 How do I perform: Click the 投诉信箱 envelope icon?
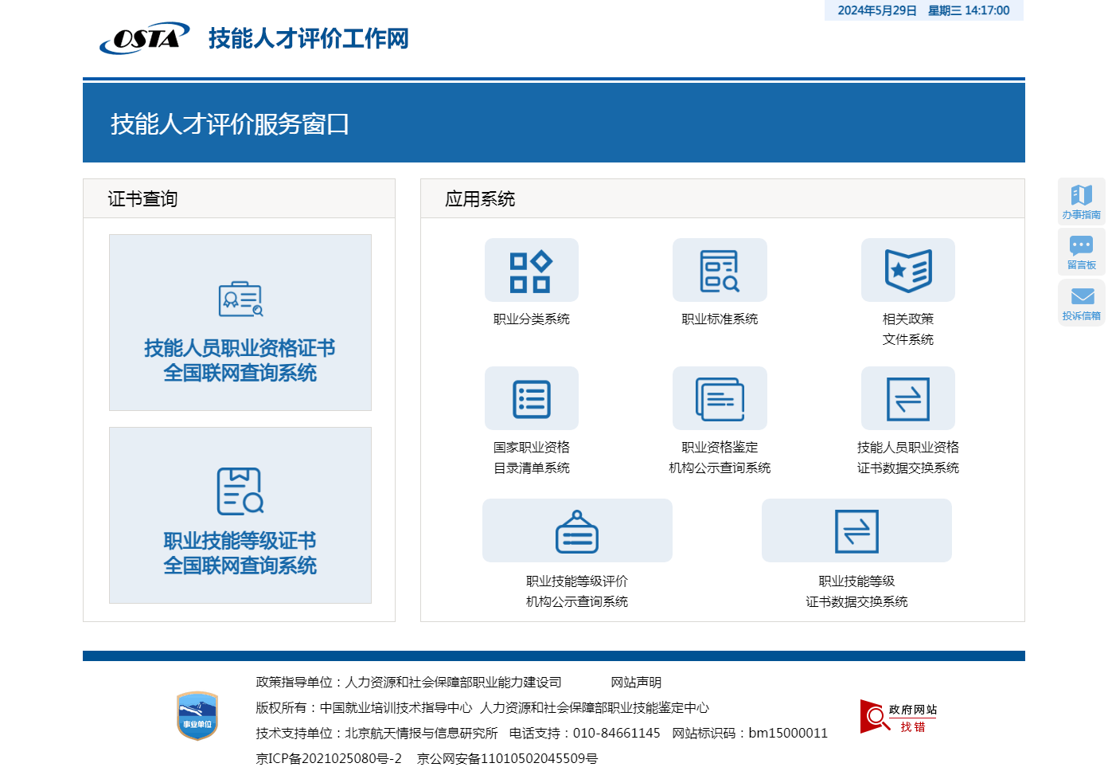(x=1081, y=302)
